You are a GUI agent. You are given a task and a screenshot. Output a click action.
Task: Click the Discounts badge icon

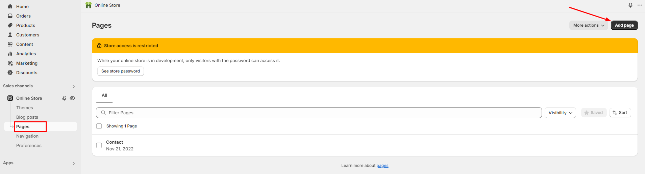pyautogui.click(x=10, y=72)
